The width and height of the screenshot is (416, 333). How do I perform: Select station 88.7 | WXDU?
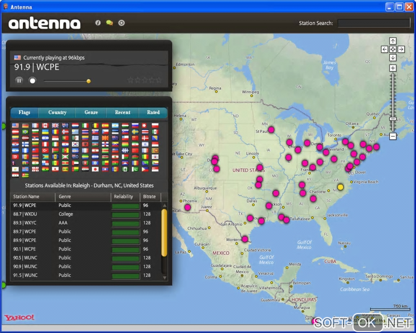[x=85, y=214]
